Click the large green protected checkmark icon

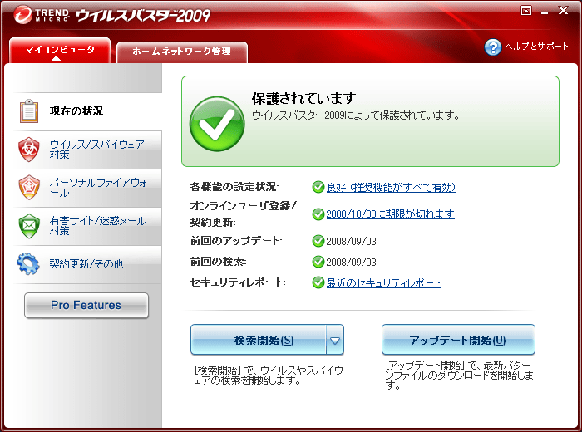tap(217, 124)
